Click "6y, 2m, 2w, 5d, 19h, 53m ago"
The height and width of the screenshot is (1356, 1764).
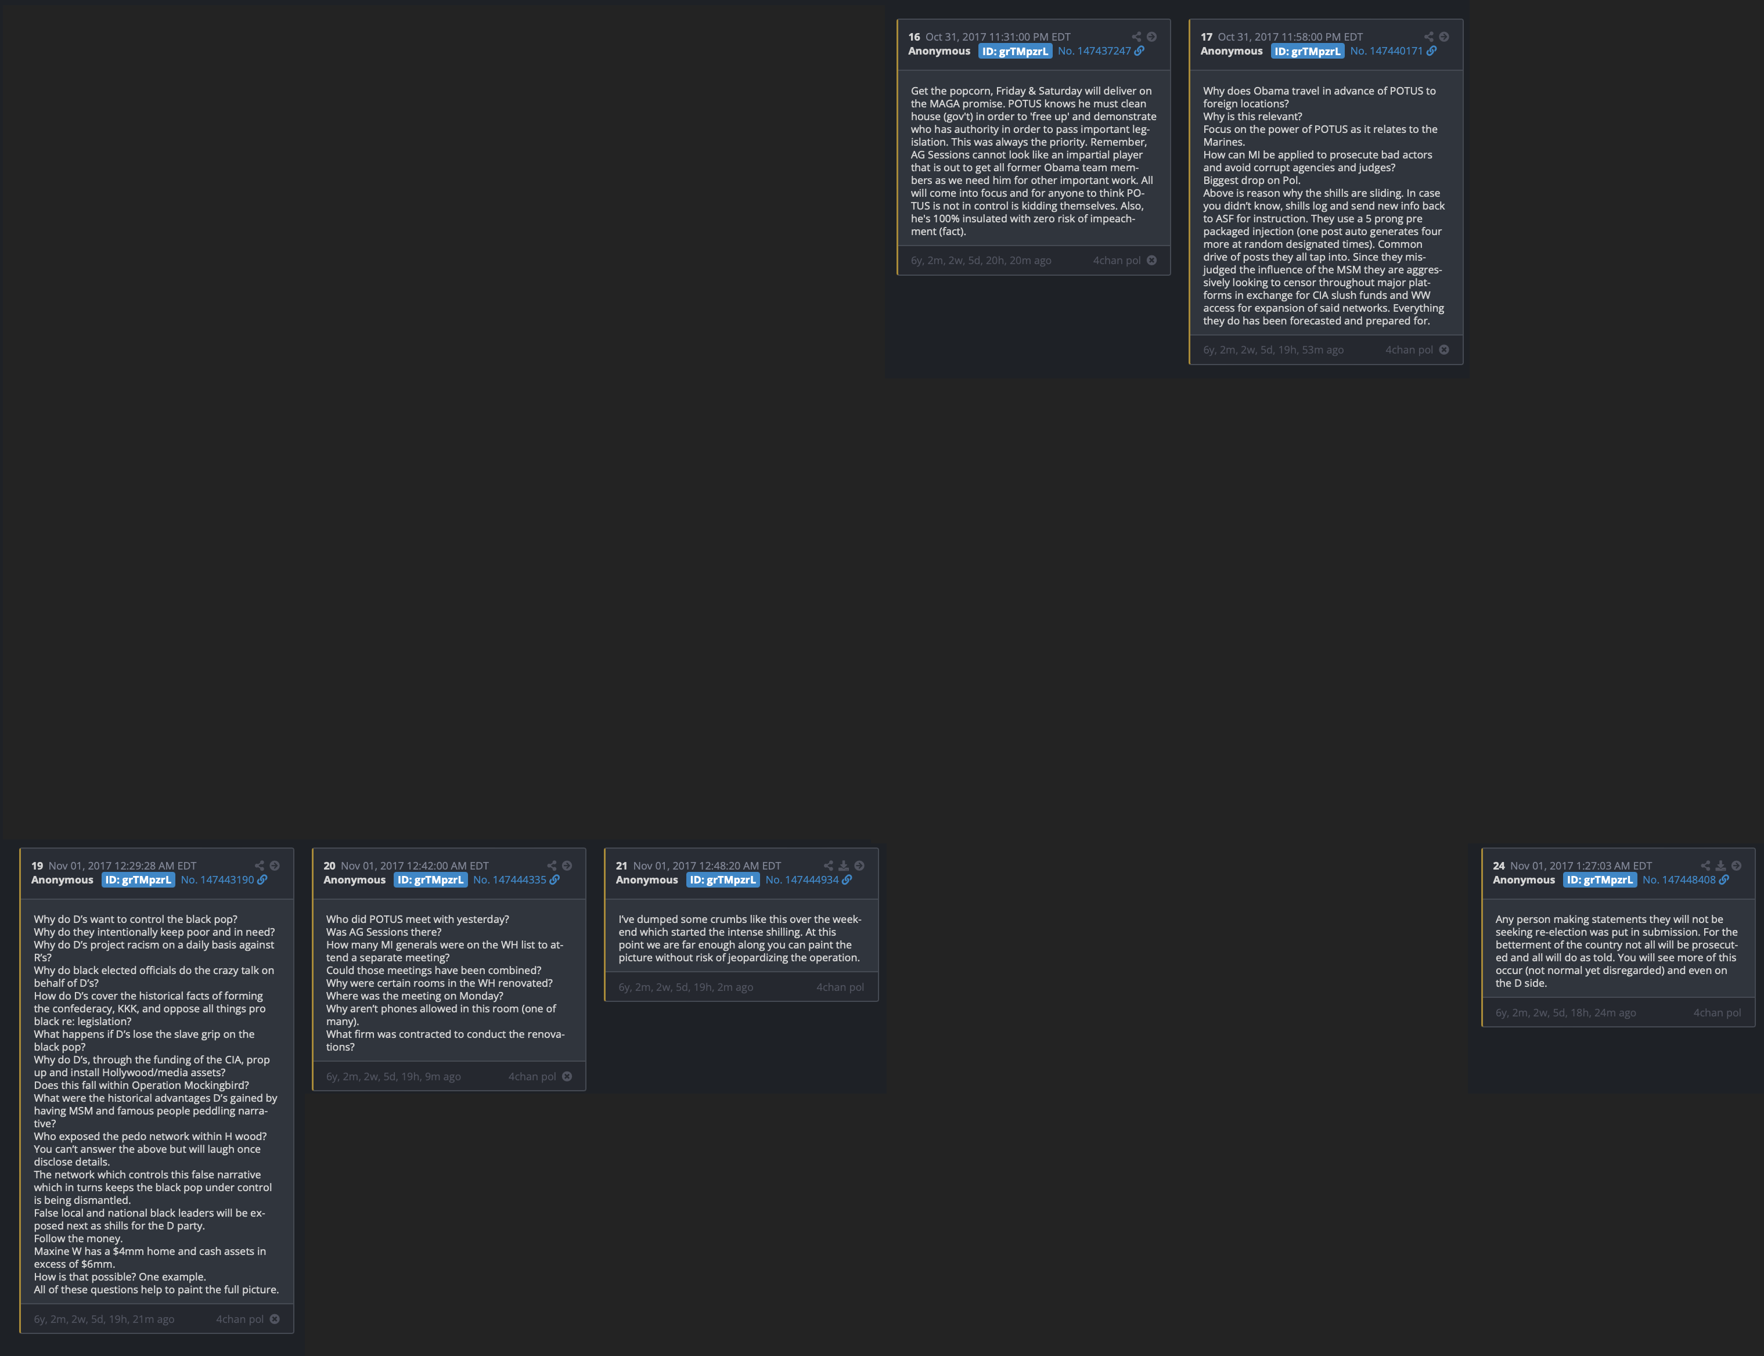(1273, 349)
